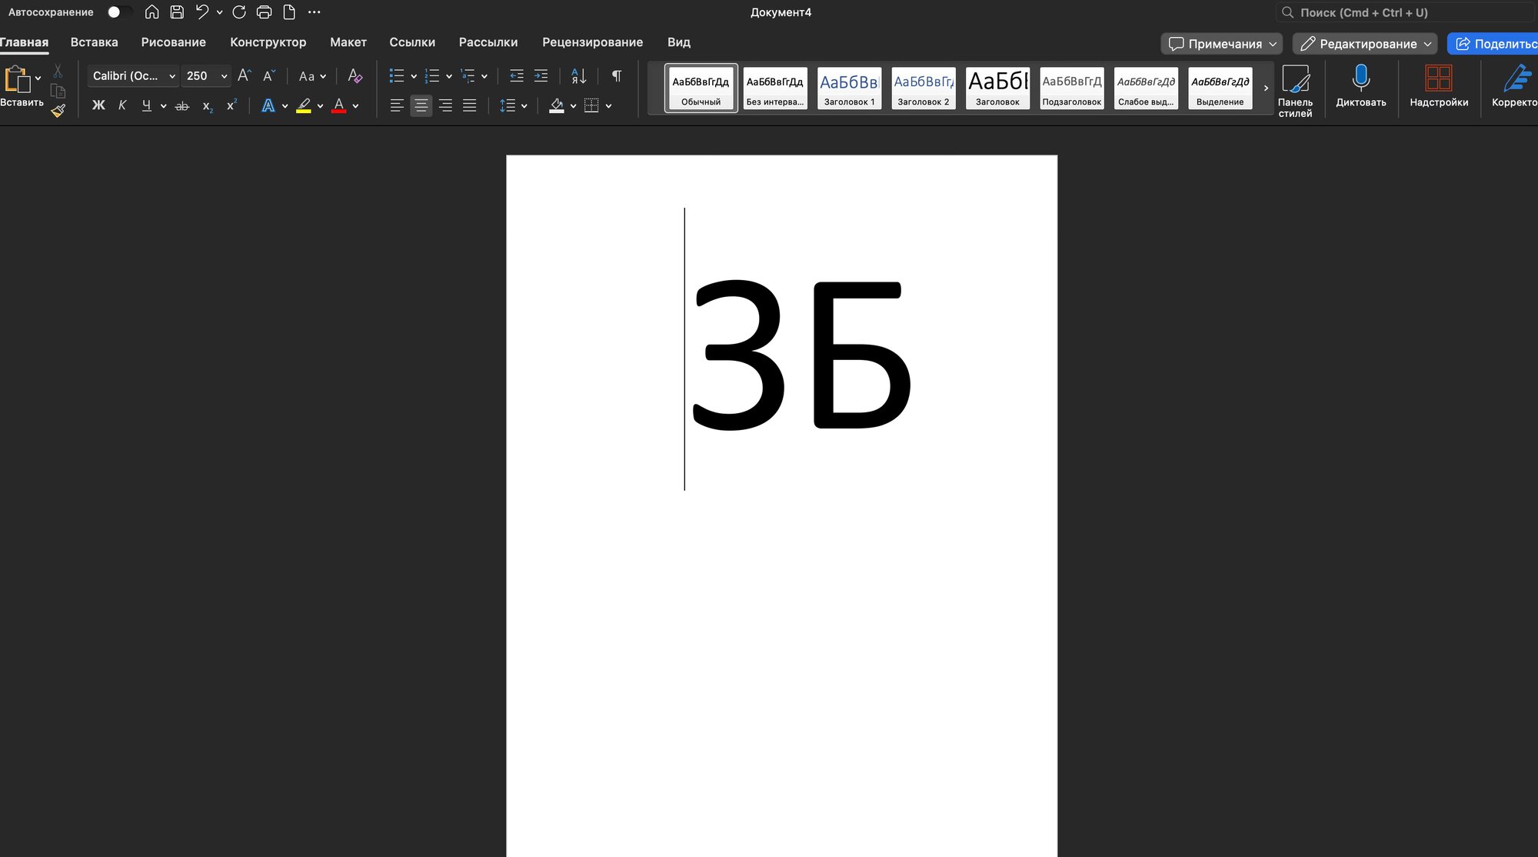Open the Панель стилей styles pane
The width and height of the screenshot is (1538, 857).
[1295, 91]
